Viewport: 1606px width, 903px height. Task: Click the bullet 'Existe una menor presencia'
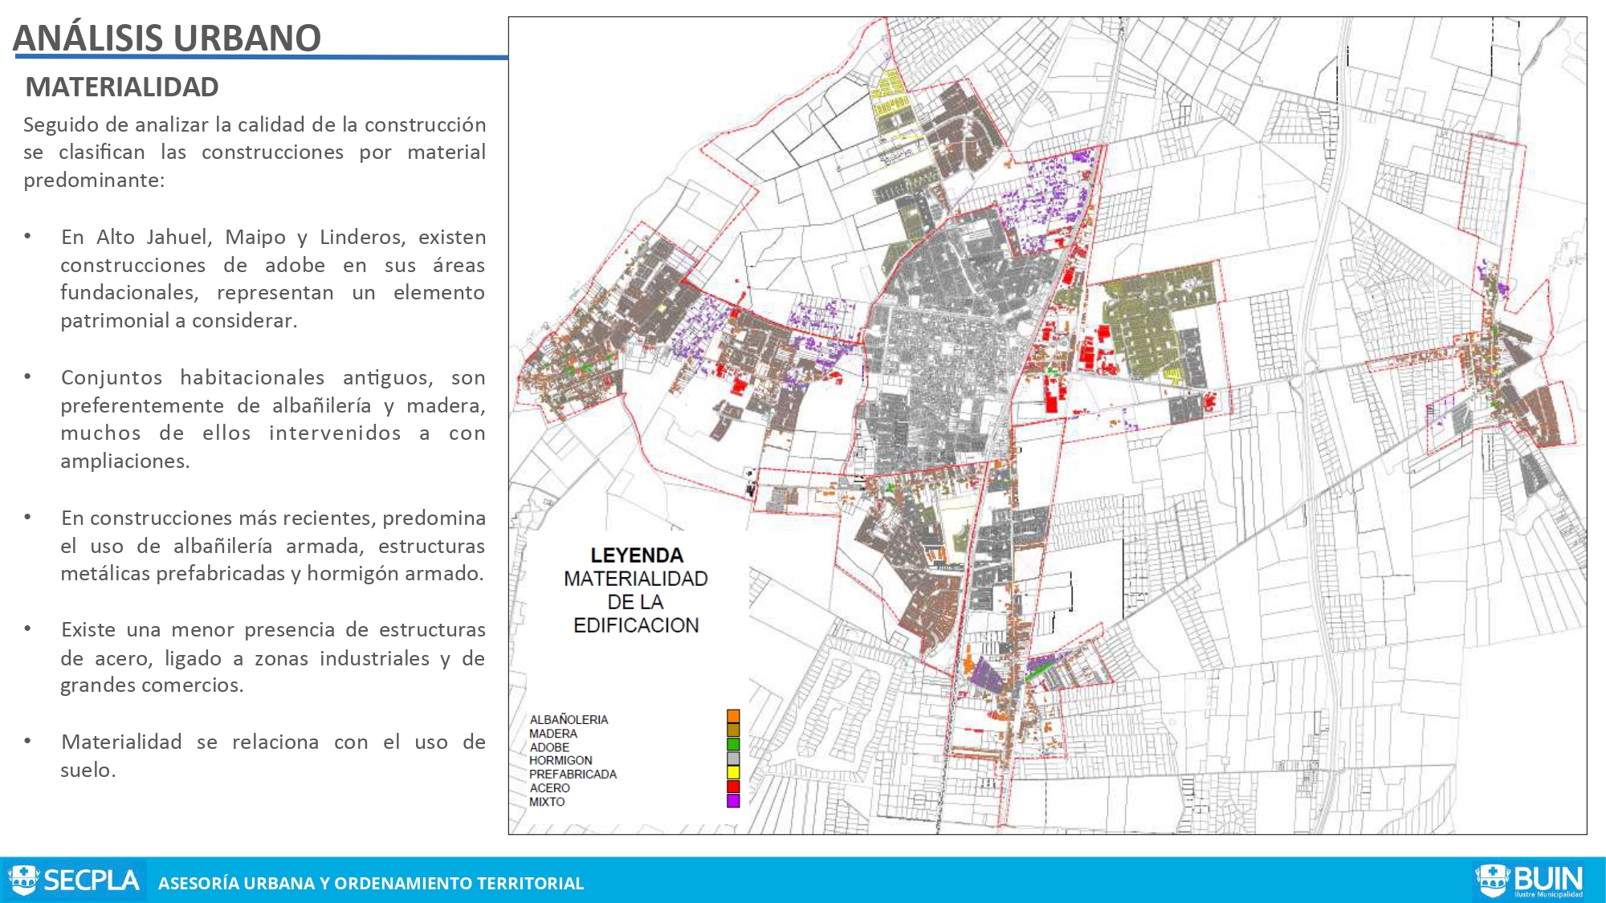pyautogui.click(x=273, y=657)
